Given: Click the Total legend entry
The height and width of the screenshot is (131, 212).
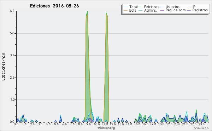Looking at the screenshot, I should (131, 7).
